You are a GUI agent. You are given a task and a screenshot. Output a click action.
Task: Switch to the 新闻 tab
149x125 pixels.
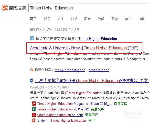pos(47,19)
